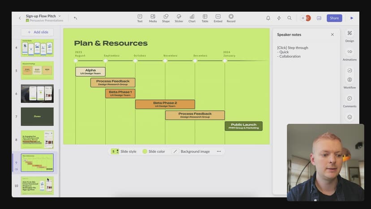Insert a Sticker from the toolbar
Image resolution: width=371 pixels, height=209 pixels.
pos(179,18)
